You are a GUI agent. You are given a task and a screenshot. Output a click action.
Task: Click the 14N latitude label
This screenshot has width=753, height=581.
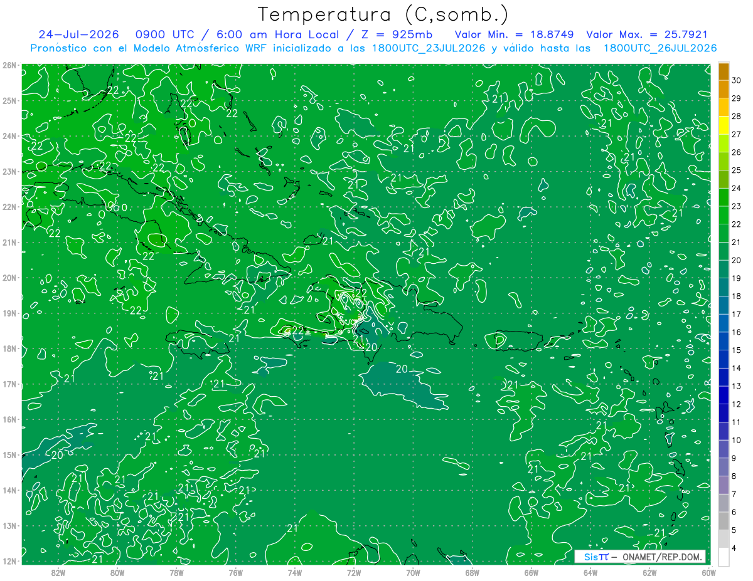(9, 490)
